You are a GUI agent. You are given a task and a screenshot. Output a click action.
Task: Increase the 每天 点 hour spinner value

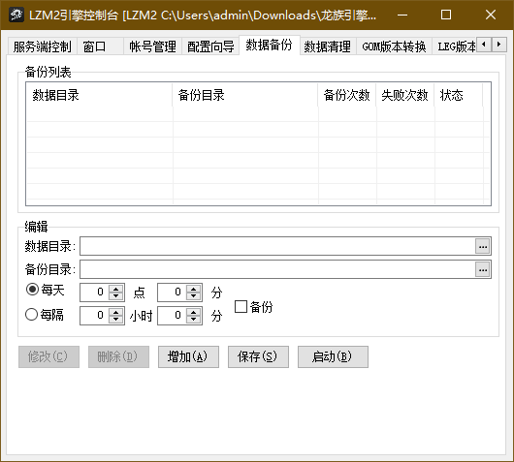115,289
